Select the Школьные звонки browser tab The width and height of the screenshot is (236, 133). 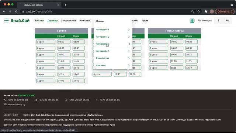(40, 5)
